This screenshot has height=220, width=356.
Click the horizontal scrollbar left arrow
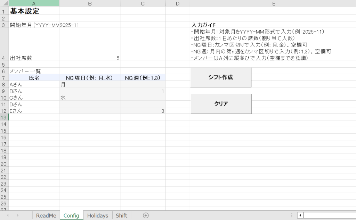[300, 215]
